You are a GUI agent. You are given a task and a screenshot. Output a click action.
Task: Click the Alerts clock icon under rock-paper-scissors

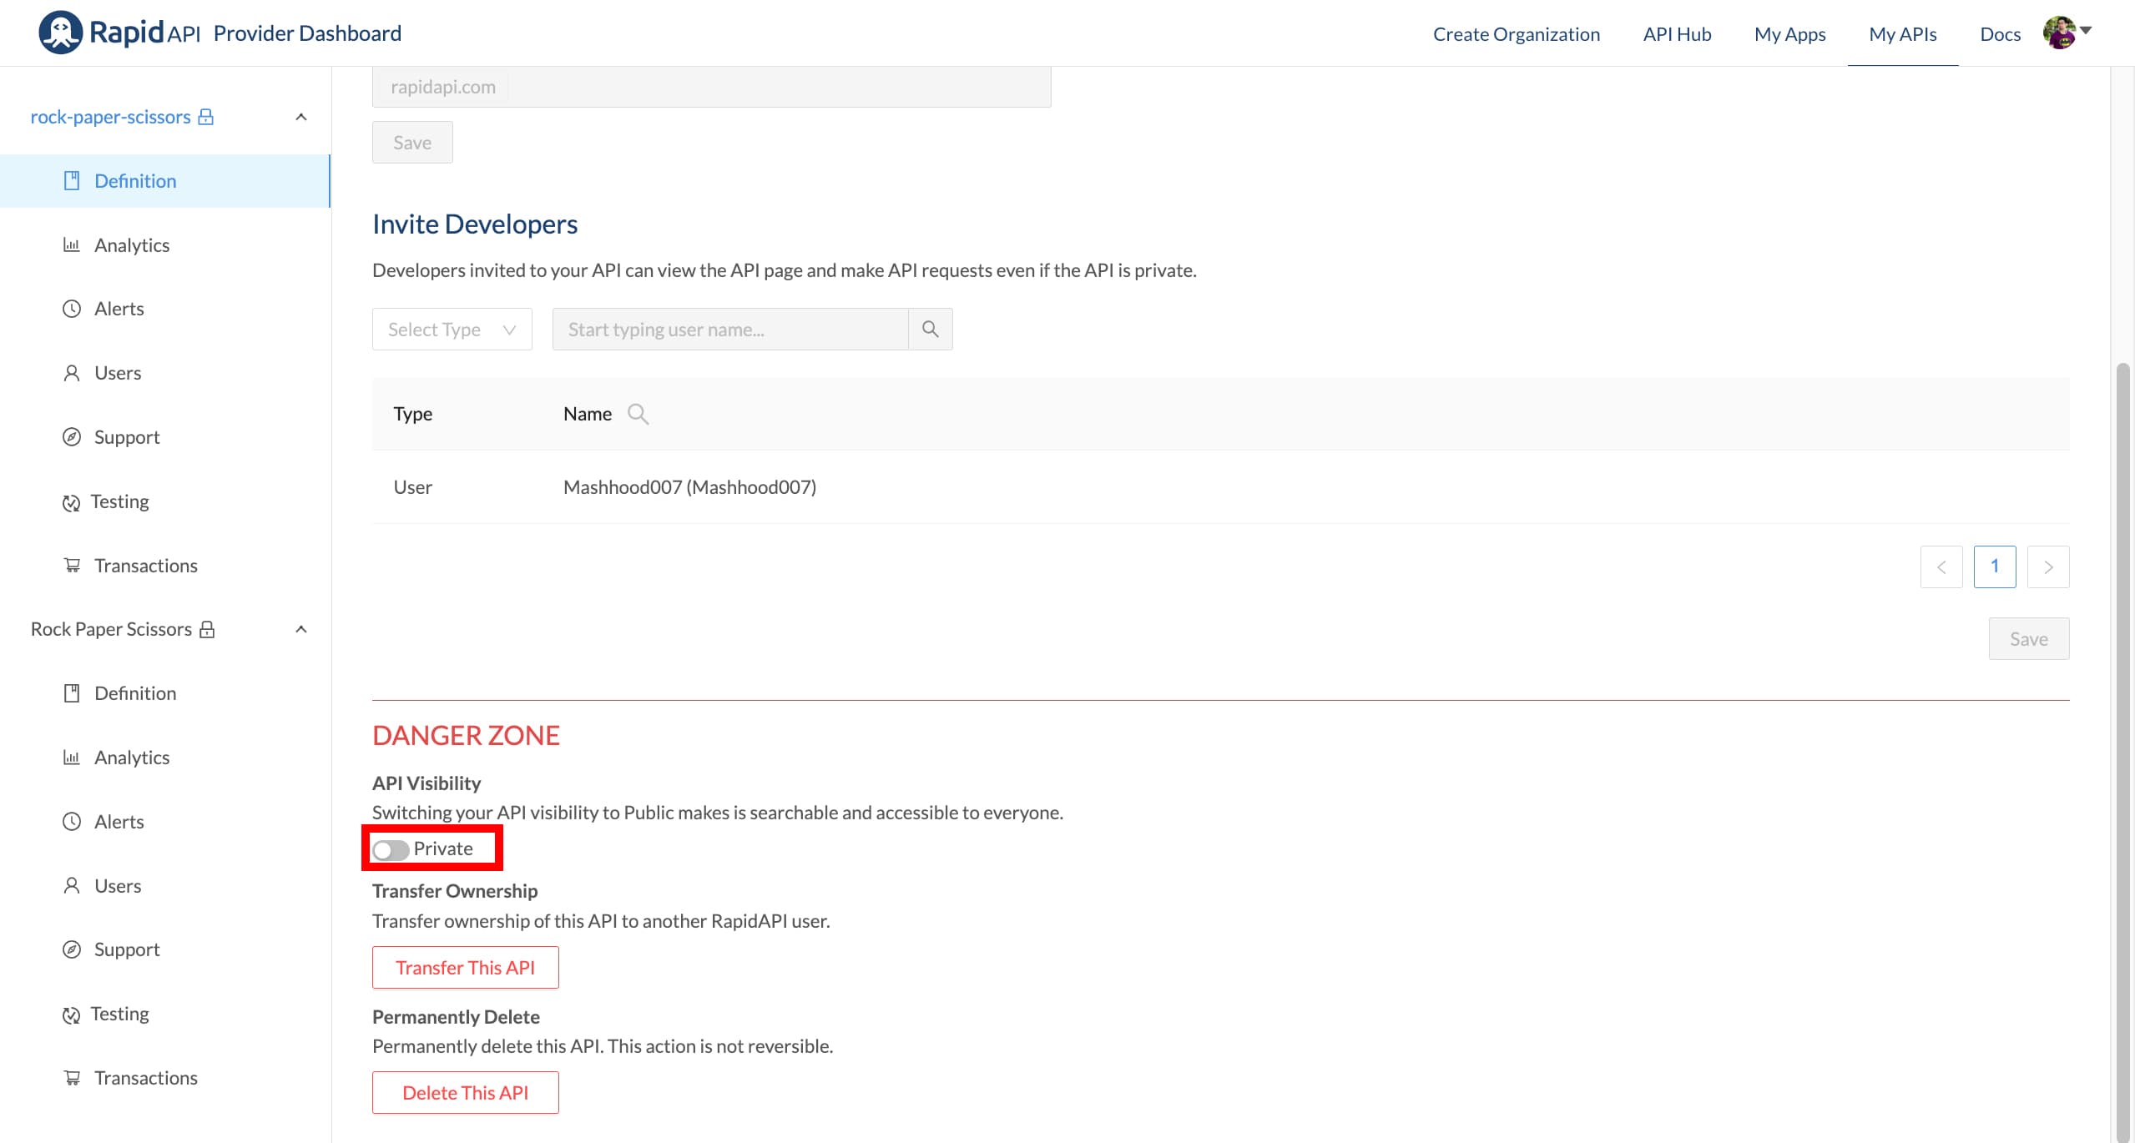coord(72,309)
